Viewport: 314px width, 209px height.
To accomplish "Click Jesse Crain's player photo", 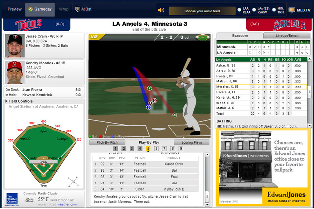I will 15,46.
